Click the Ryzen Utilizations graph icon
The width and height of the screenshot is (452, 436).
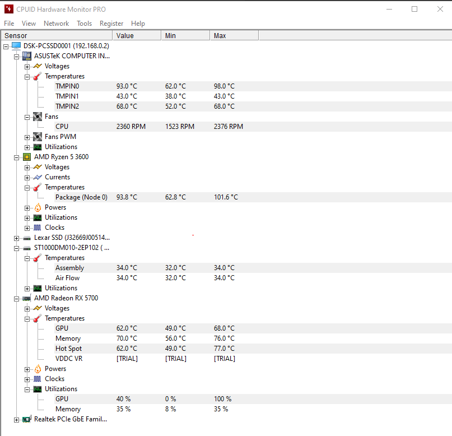38,217
